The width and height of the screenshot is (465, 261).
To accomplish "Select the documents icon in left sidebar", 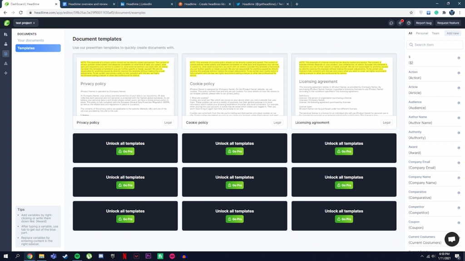I will point(5,53).
